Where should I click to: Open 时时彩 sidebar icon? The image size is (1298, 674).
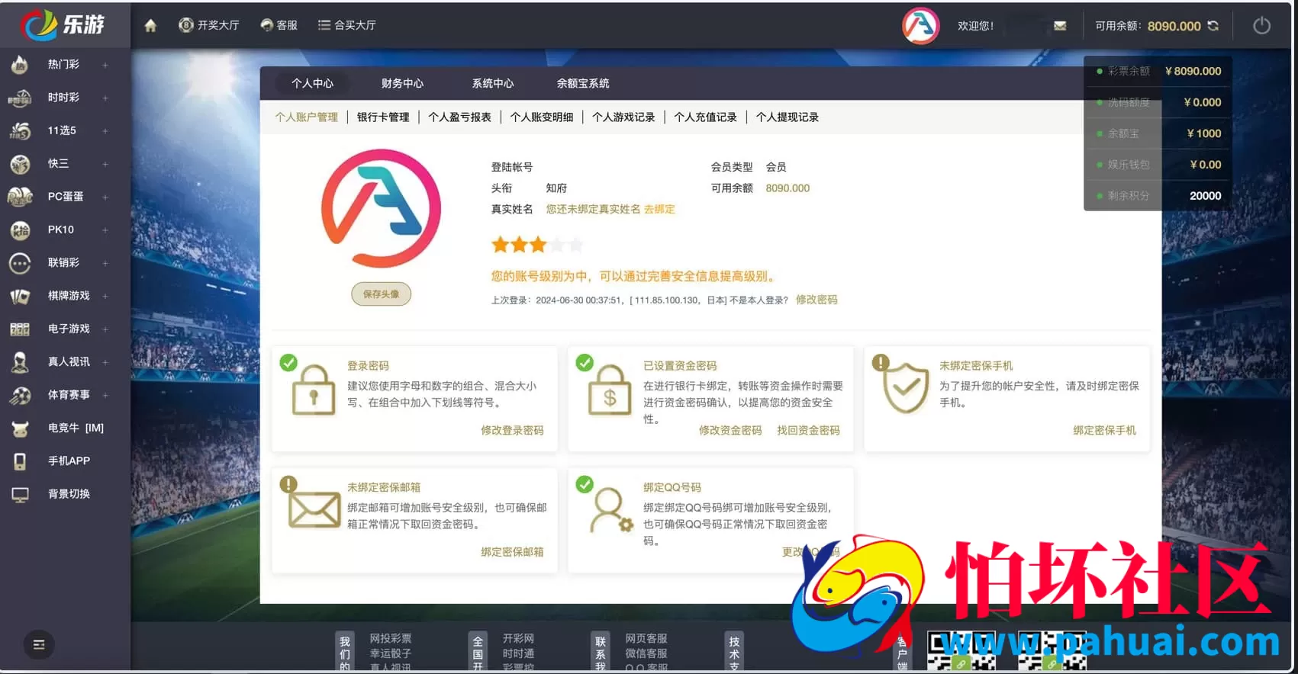point(20,98)
